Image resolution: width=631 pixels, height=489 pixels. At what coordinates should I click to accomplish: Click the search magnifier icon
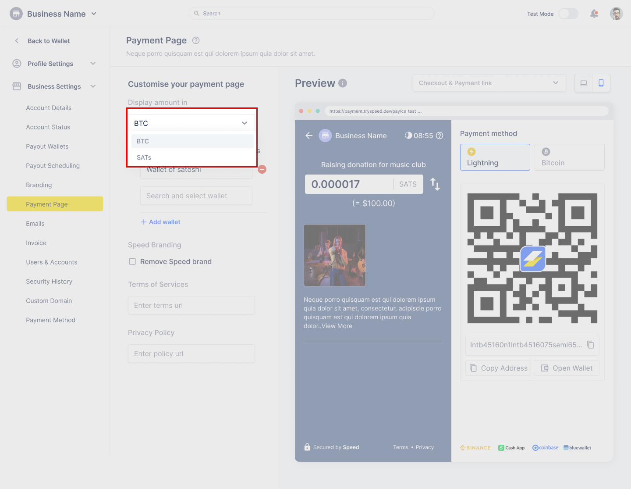(x=197, y=14)
